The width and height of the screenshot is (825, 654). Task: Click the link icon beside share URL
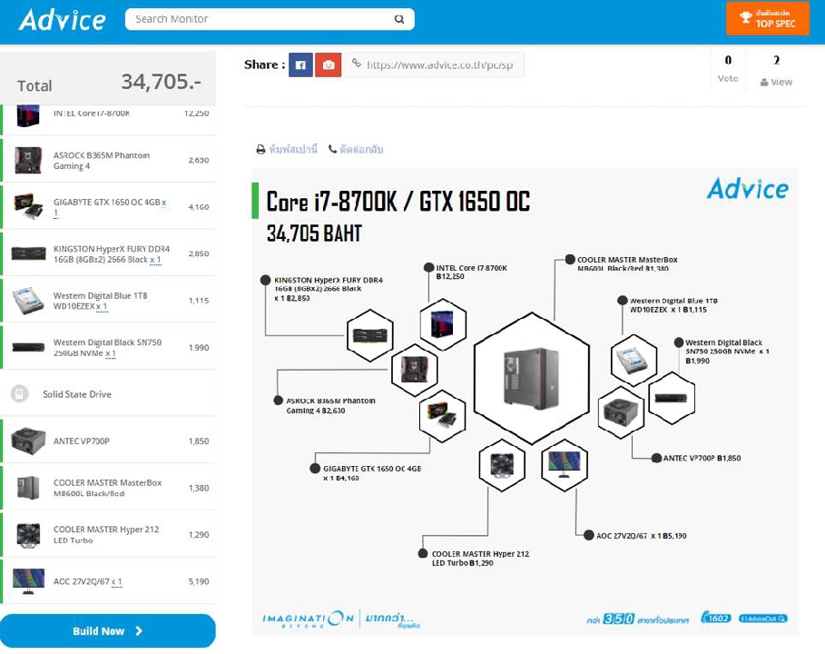pos(357,64)
